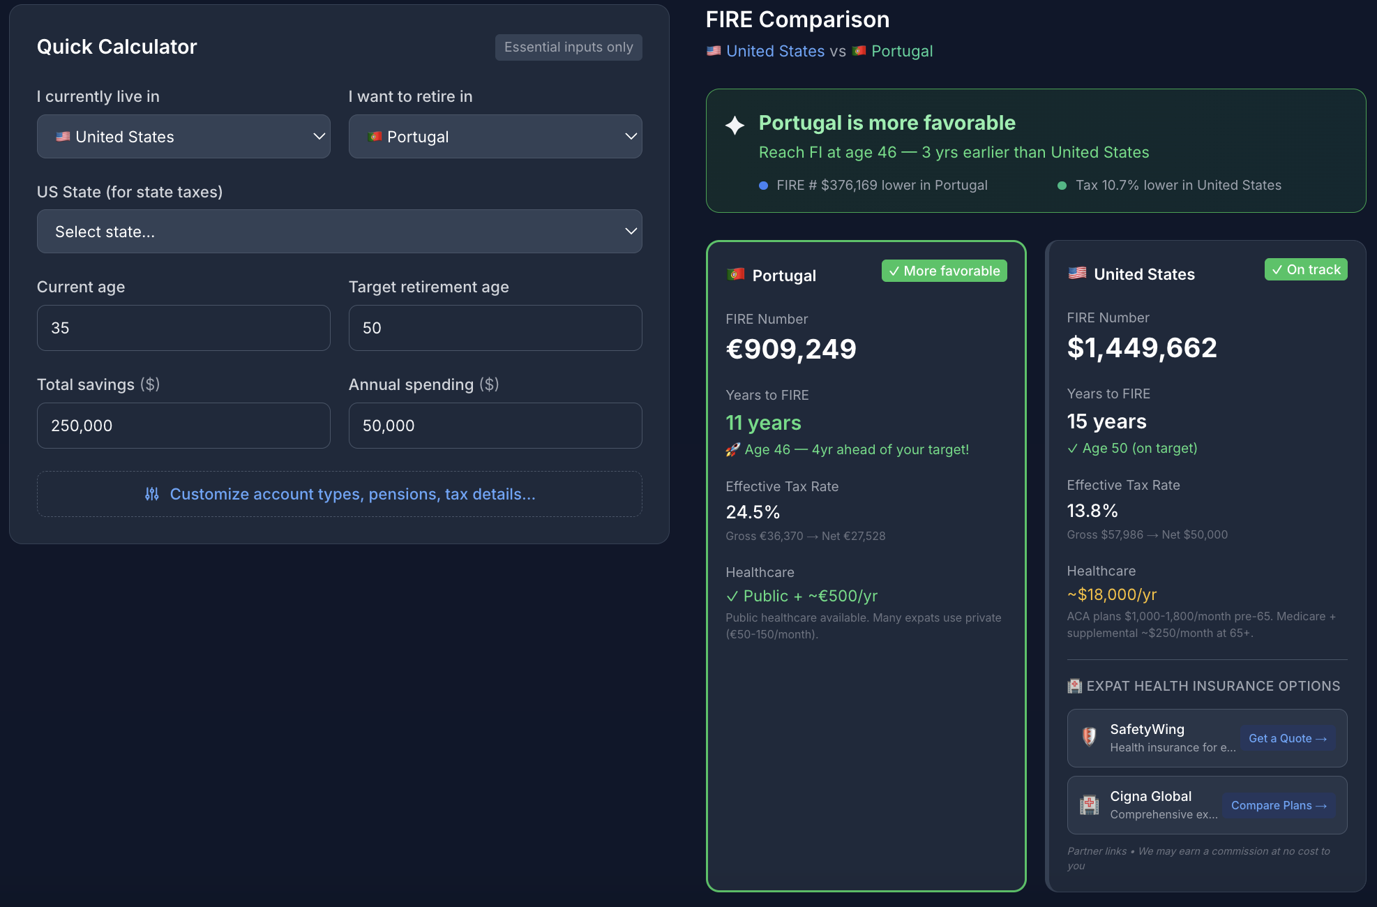
Task: Click the '~$18,000/yr' healthcare value
Action: coord(1112,594)
